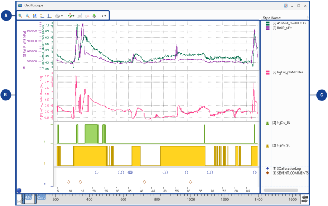Click the printer icon in toolbar
328x206 pixels.
click(58, 16)
